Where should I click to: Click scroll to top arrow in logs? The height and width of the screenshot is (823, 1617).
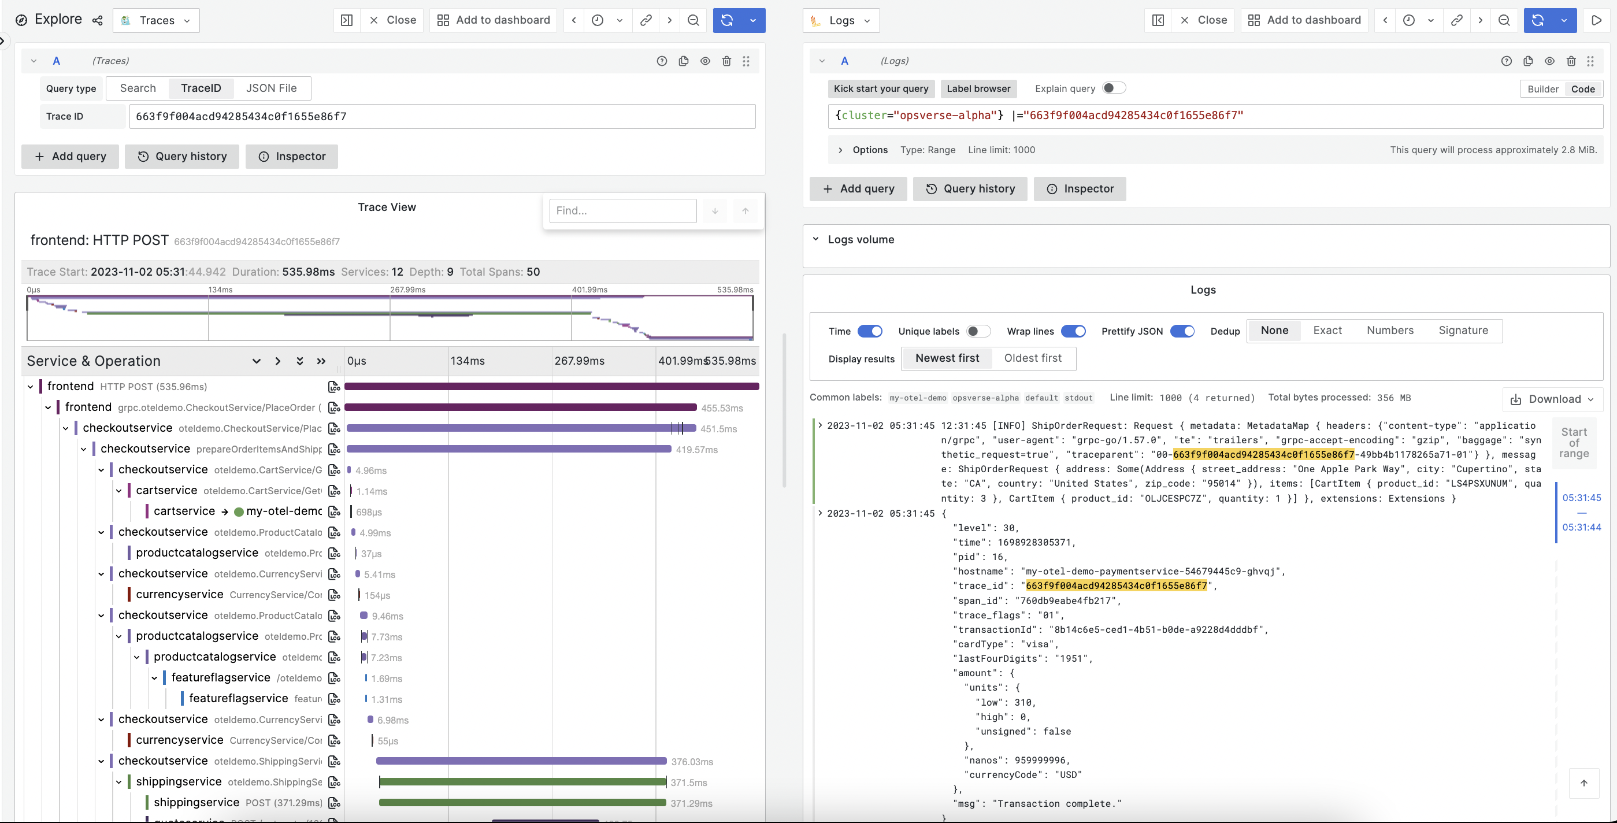point(1583,783)
